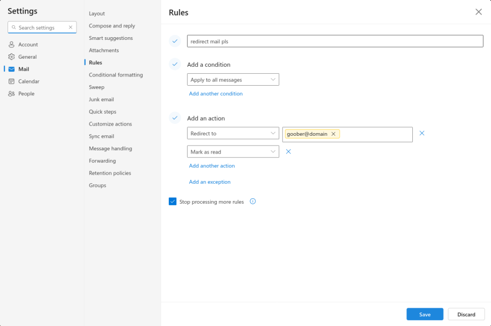Click Add another condition link
The width and height of the screenshot is (491, 326).
pyautogui.click(x=216, y=94)
